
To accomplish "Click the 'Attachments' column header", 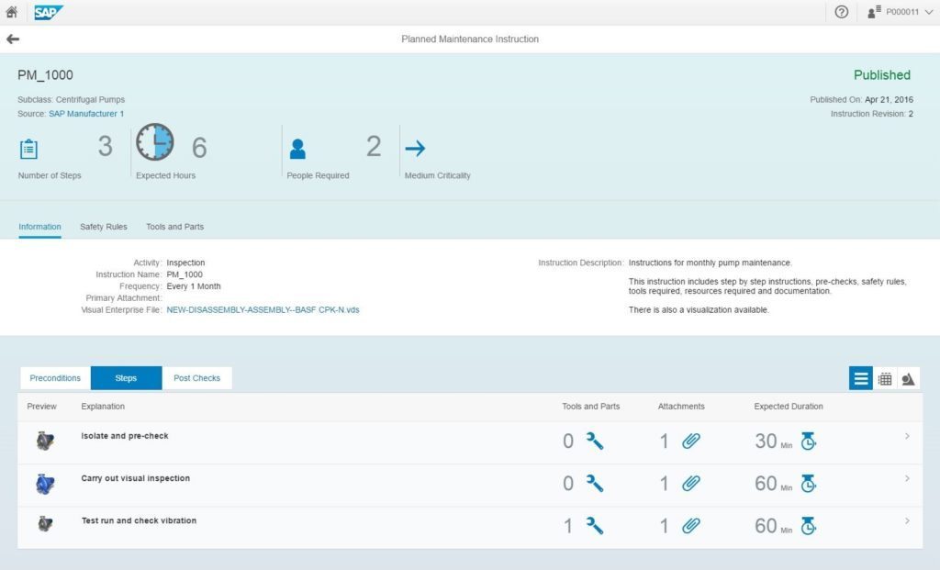I will 681,407.
